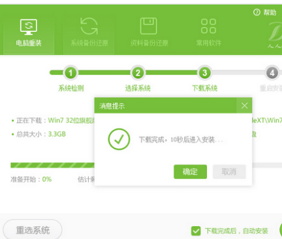Screen dimensions: 282x239
Task: Toggle 下载完成后，自动安装 checkbox
Action: pyautogui.click(x=196, y=231)
